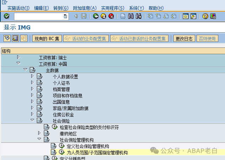225x160 pixels.
Task: Collapse the 社会保险 node
Action: (32, 120)
